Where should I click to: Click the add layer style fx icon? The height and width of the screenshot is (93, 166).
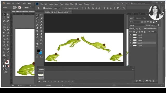137,81
